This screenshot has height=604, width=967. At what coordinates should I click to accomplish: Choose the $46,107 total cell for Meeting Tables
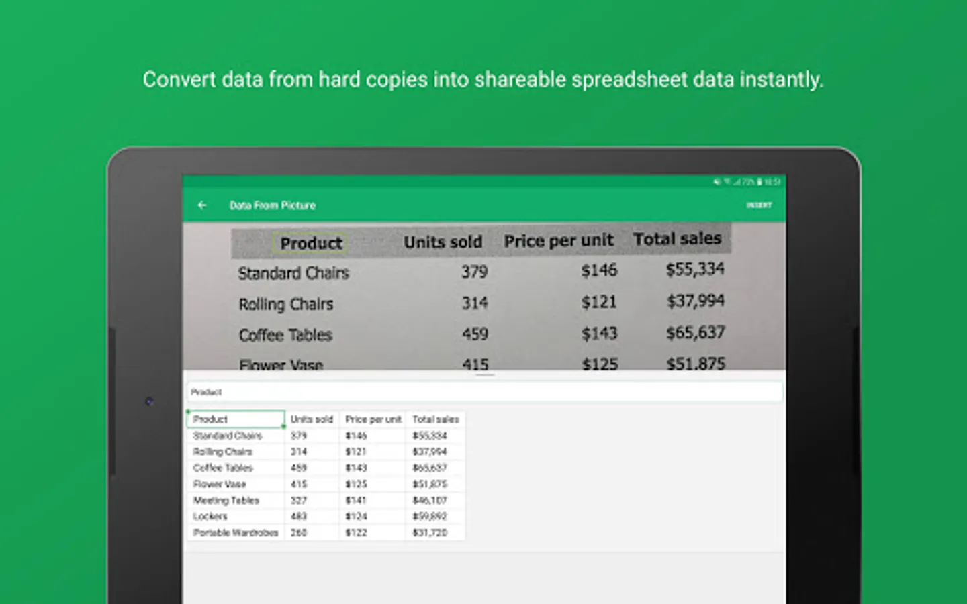(435, 500)
